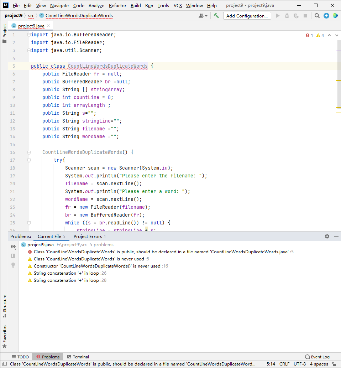Viewport: 341px width, 368px height.
Task: Open the File menu
Action: [x=16, y=5]
